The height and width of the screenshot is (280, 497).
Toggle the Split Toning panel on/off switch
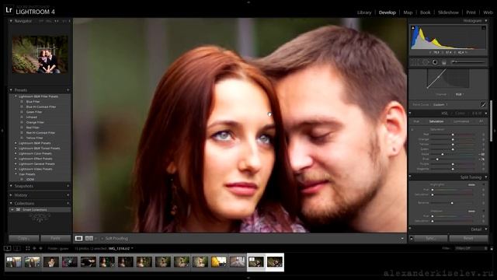(x=410, y=177)
